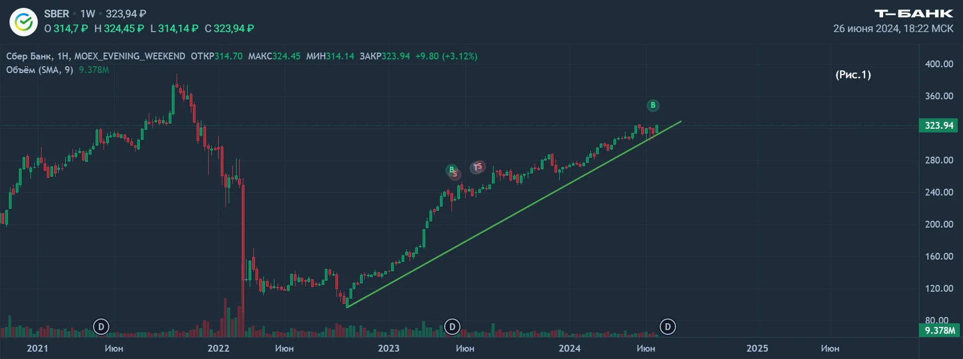This screenshot has width=963, height=359.
Task: Open the dividend D marker near mid-2023
Action: pos(452,327)
